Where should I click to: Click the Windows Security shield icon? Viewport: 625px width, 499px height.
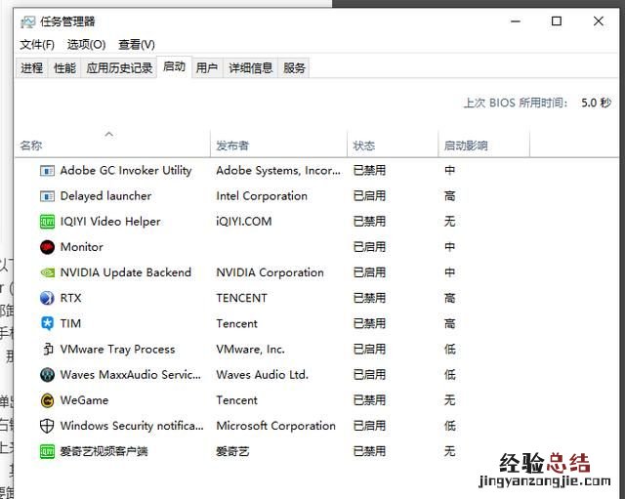47,426
